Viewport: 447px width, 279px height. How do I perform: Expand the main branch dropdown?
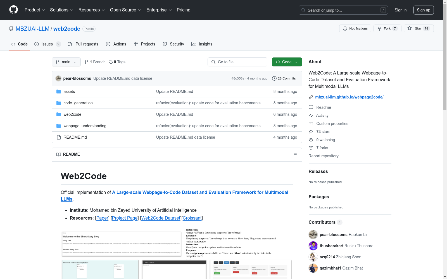click(66, 62)
